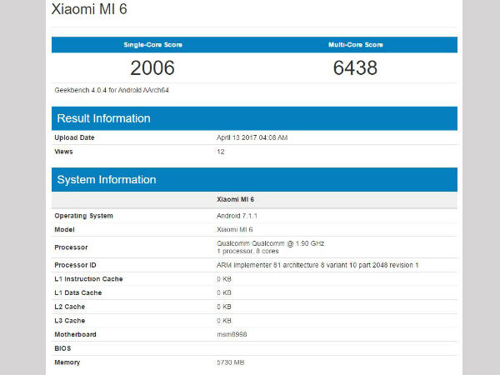Select the Processor row label

click(71, 247)
